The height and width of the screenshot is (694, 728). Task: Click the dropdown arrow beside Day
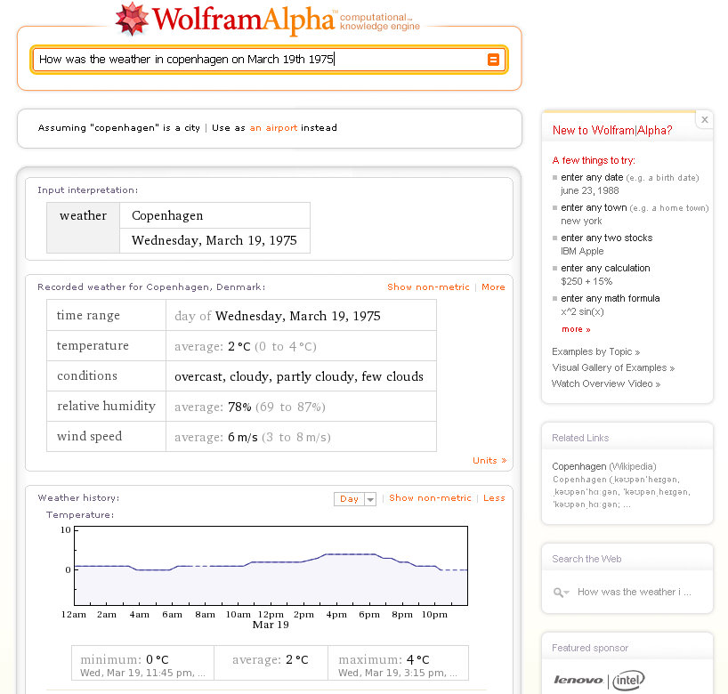point(370,499)
